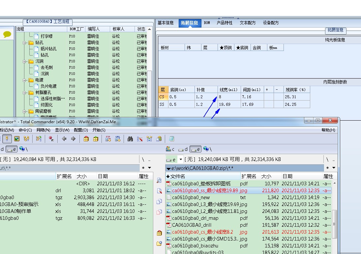Sort right panel by 大小 column header
Image resolution: width=361 pixels, height=254 pixels.
pos(271,176)
